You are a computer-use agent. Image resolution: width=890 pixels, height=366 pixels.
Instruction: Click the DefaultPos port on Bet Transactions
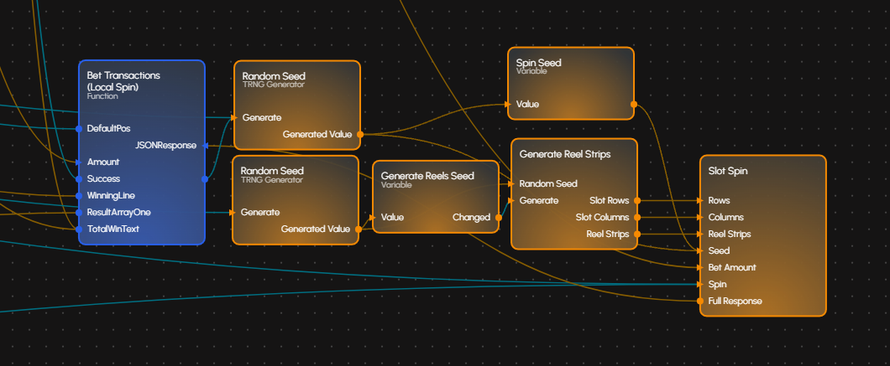click(79, 129)
